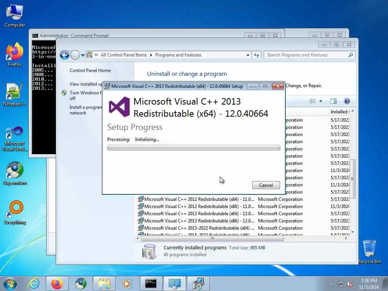Image resolution: width=388 pixels, height=291 pixels.
Task: Click the Currently installed programs disc icon
Action: (149, 252)
